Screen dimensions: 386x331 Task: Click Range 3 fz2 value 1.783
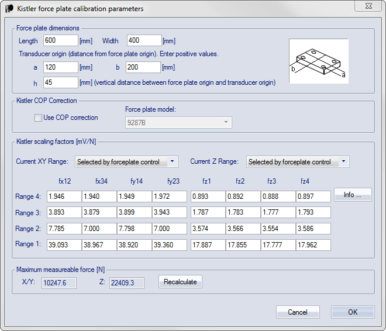click(243, 212)
